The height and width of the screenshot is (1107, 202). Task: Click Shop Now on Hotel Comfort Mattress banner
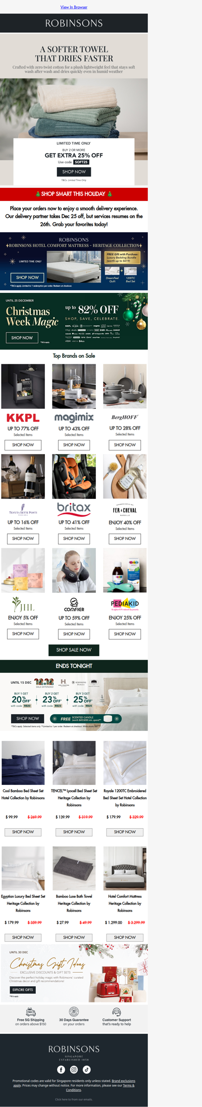(x=27, y=277)
